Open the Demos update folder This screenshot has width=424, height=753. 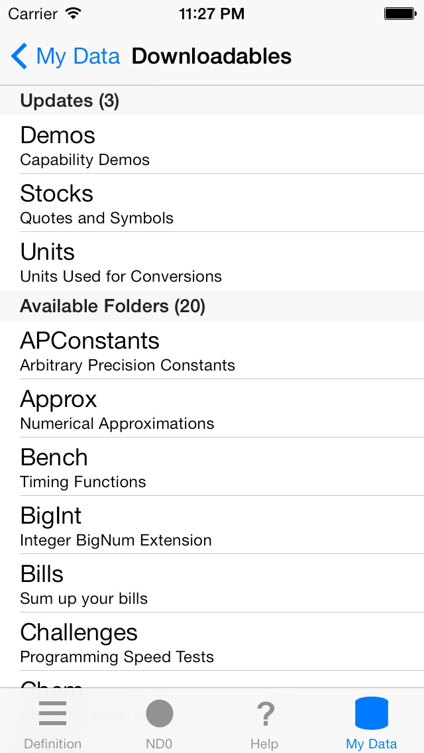(x=212, y=145)
